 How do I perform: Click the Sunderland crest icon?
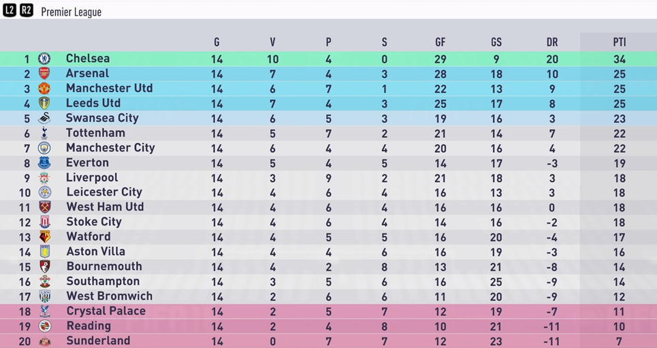click(x=45, y=341)
